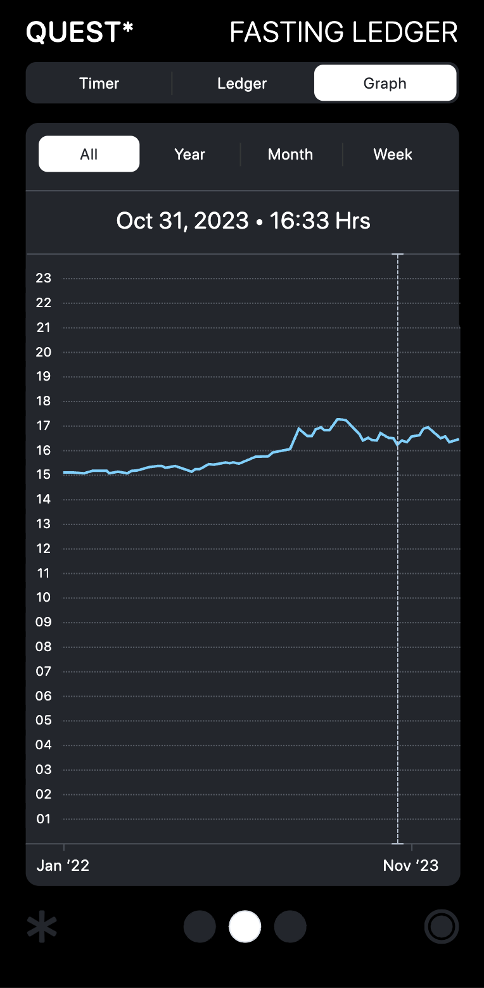Go to the third page dot
This screenshot has width=484, height=988.
click(290, 927)
